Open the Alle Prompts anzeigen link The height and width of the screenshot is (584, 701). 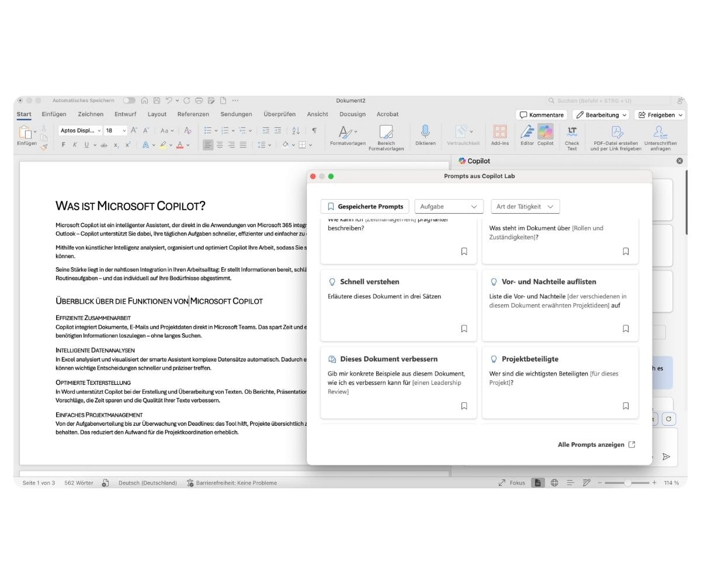click(596, 445)
